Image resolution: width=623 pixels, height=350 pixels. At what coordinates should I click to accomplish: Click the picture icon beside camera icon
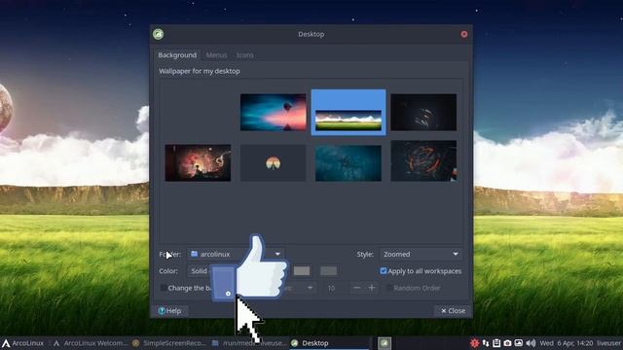[x=519, y=343]
